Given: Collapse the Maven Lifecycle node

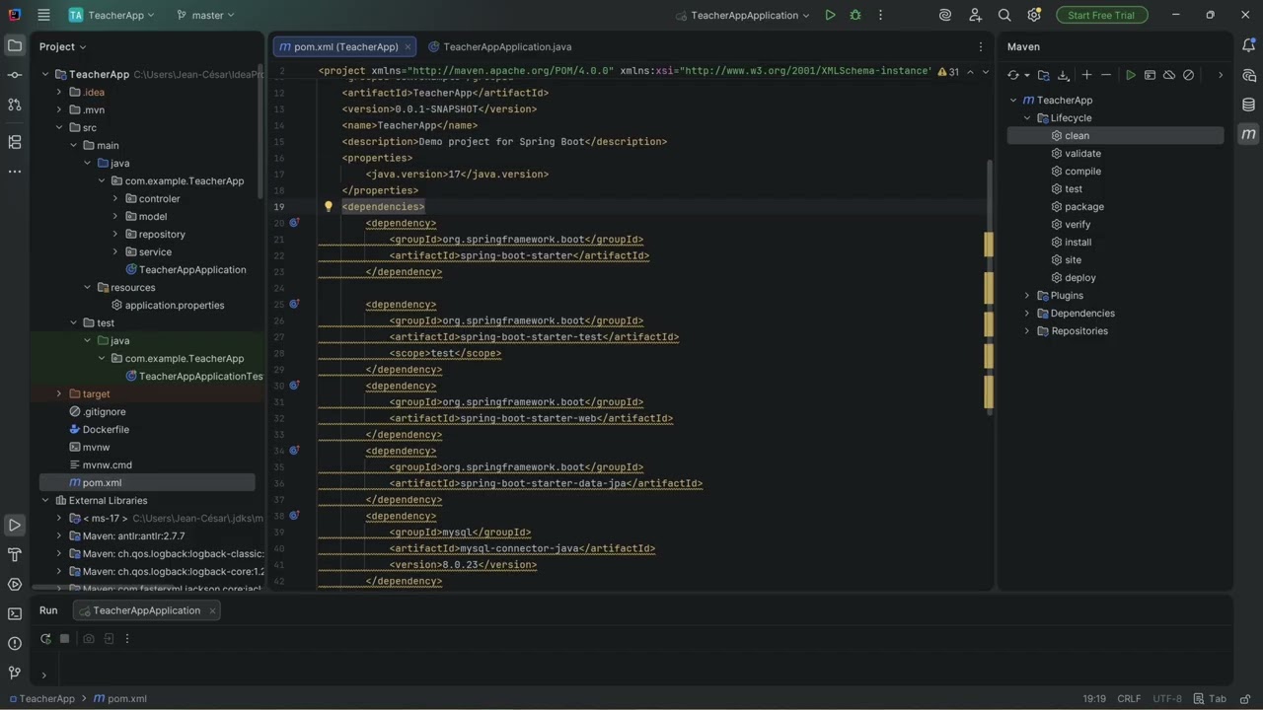Looking at the screenshot, I should point(1027,118).
